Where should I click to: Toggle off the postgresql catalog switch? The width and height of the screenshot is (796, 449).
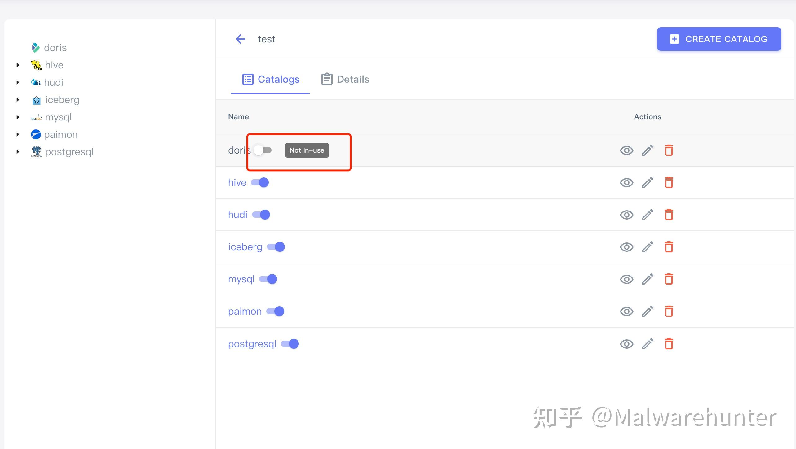(290, 344)
